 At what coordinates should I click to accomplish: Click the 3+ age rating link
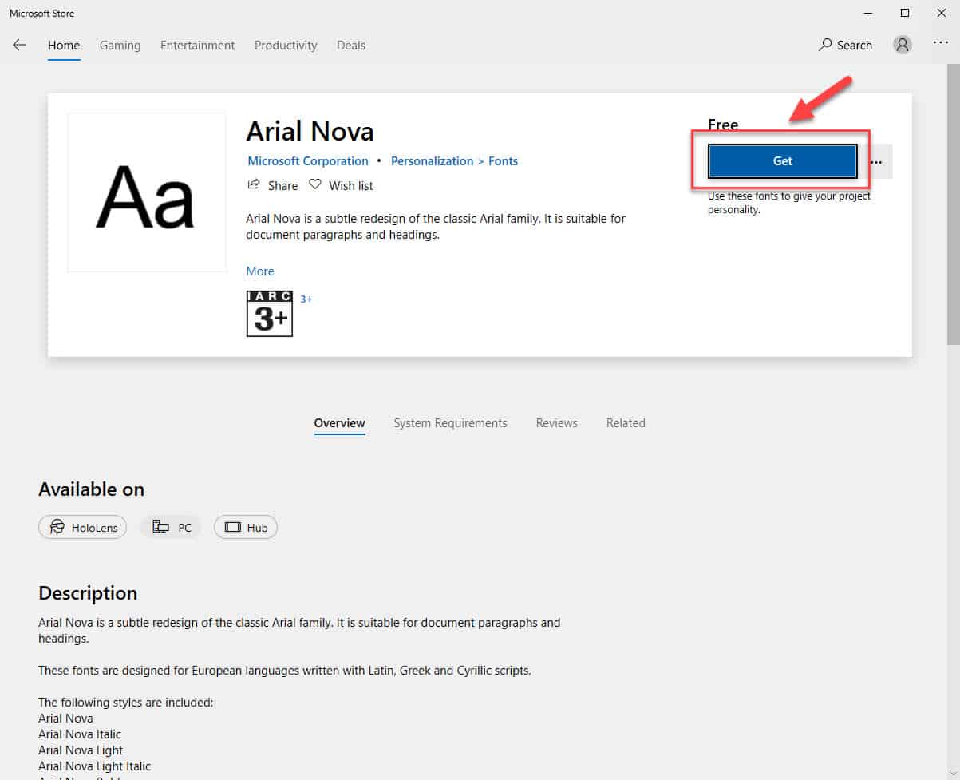point(306,299)
